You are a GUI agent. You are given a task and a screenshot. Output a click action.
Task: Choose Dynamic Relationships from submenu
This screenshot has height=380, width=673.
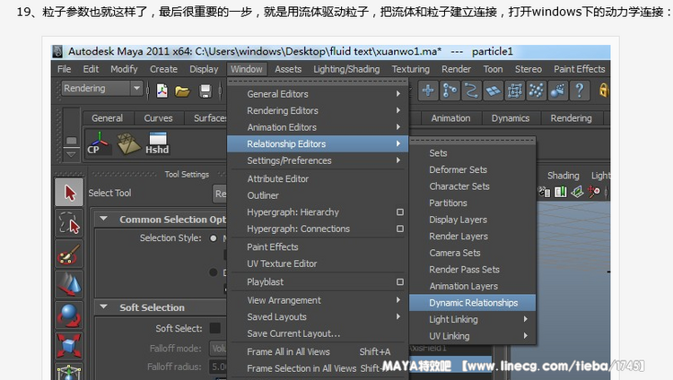click(x=473, y=302)
